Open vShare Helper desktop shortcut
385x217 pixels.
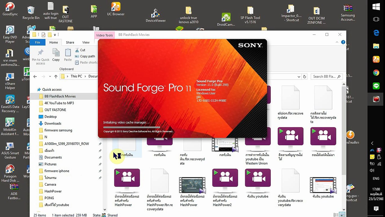pyautogui.click(x=10, y=81)
